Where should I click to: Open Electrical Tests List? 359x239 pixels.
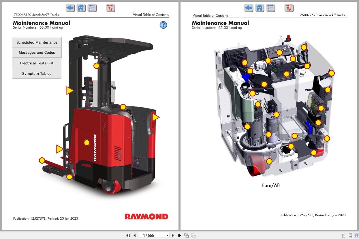pyautogui.click(x=37, y=63)
